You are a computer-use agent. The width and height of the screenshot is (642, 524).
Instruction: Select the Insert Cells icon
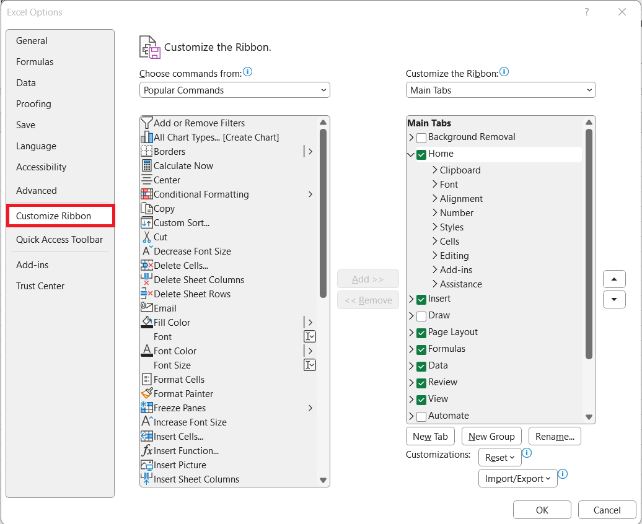[x=147, y=436]
